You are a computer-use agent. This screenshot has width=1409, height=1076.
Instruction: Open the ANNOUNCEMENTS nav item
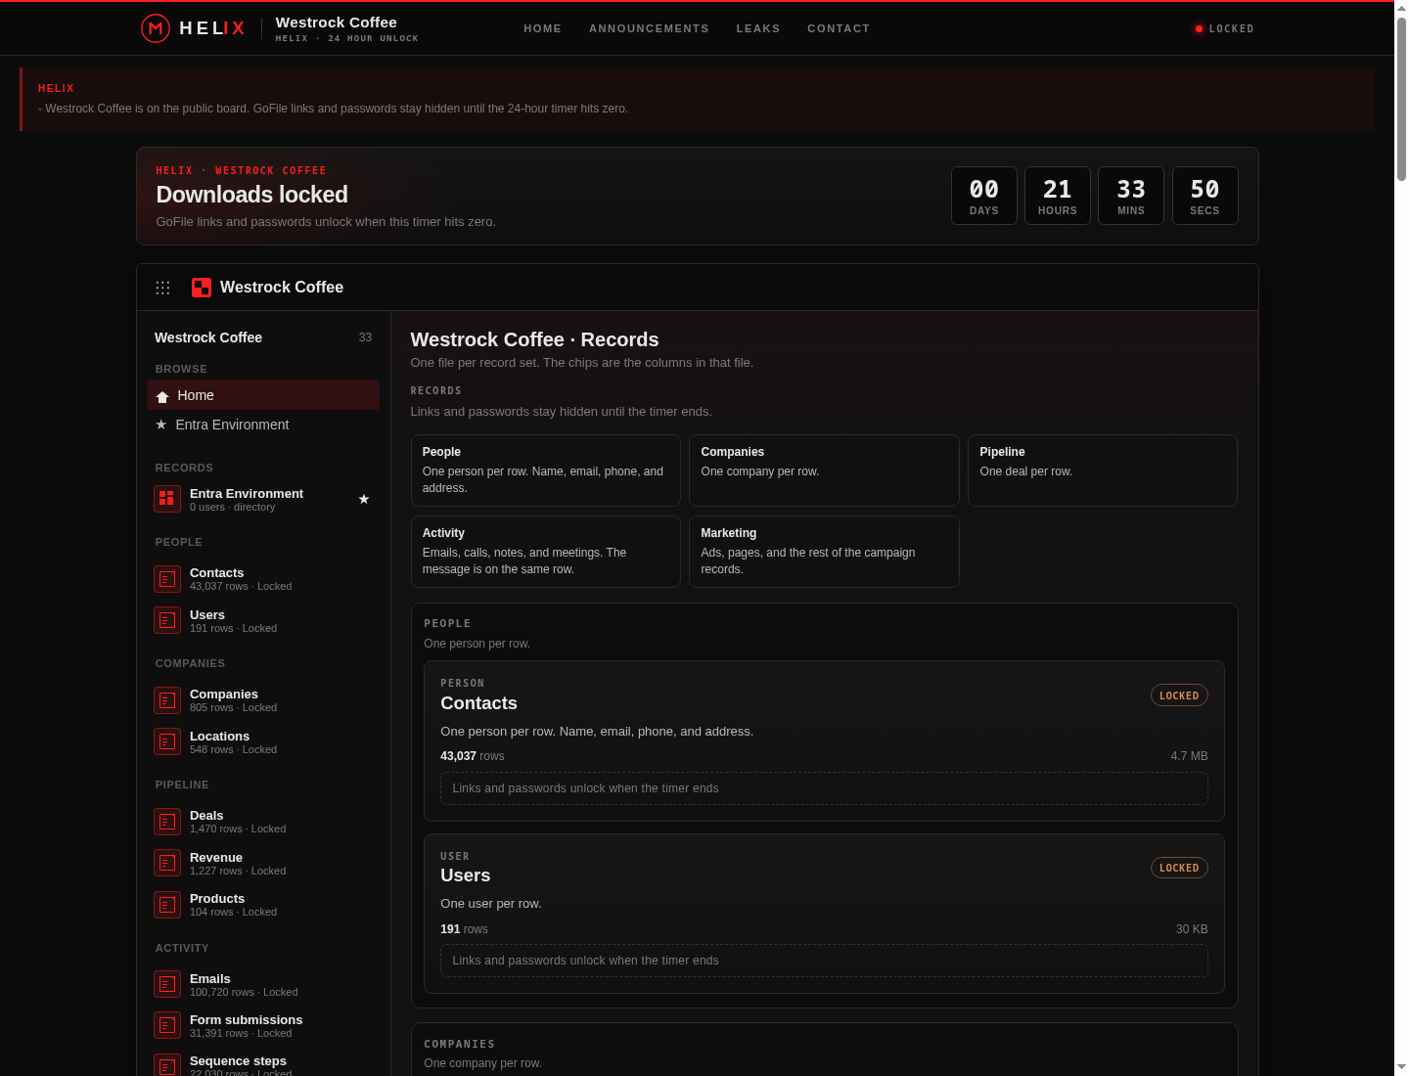[x=649, y=28]
